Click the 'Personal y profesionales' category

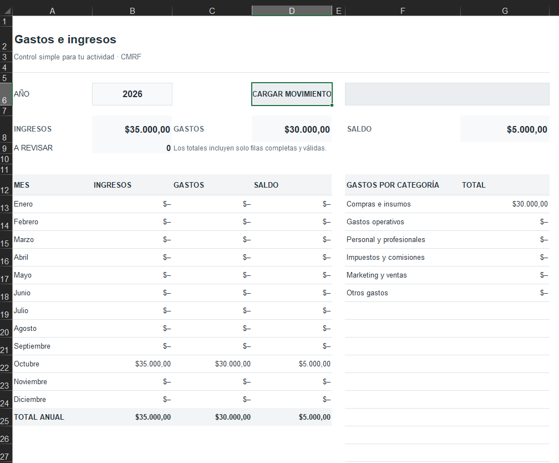(386, 239)
